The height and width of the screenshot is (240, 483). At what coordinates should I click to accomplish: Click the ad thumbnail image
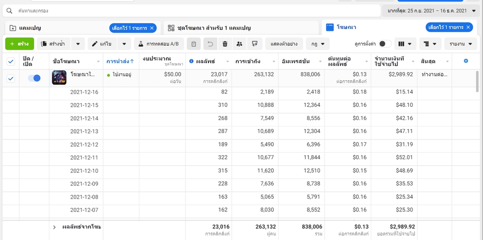(59, 78)
